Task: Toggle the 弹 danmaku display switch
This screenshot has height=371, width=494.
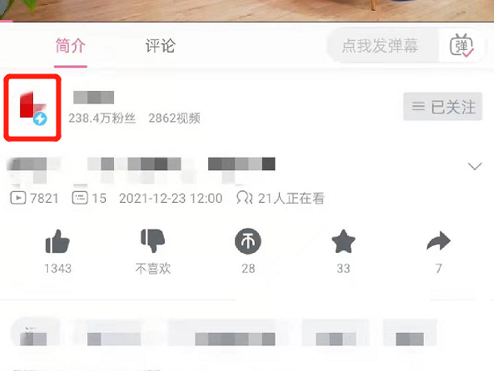Action: pos(461,46)
